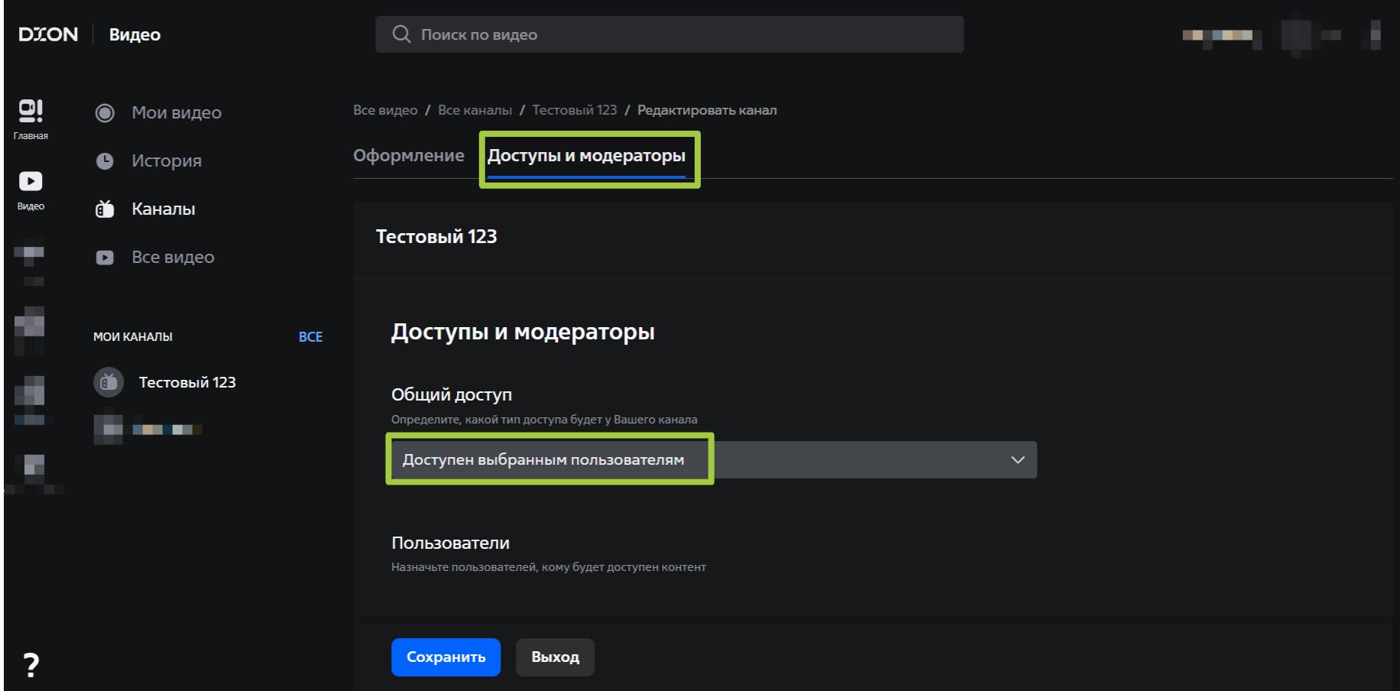The width and height of the screenshot is (1400, 691).
Task: Open Тестовый 123 breadcrumb link
Action: coord(575,110)
